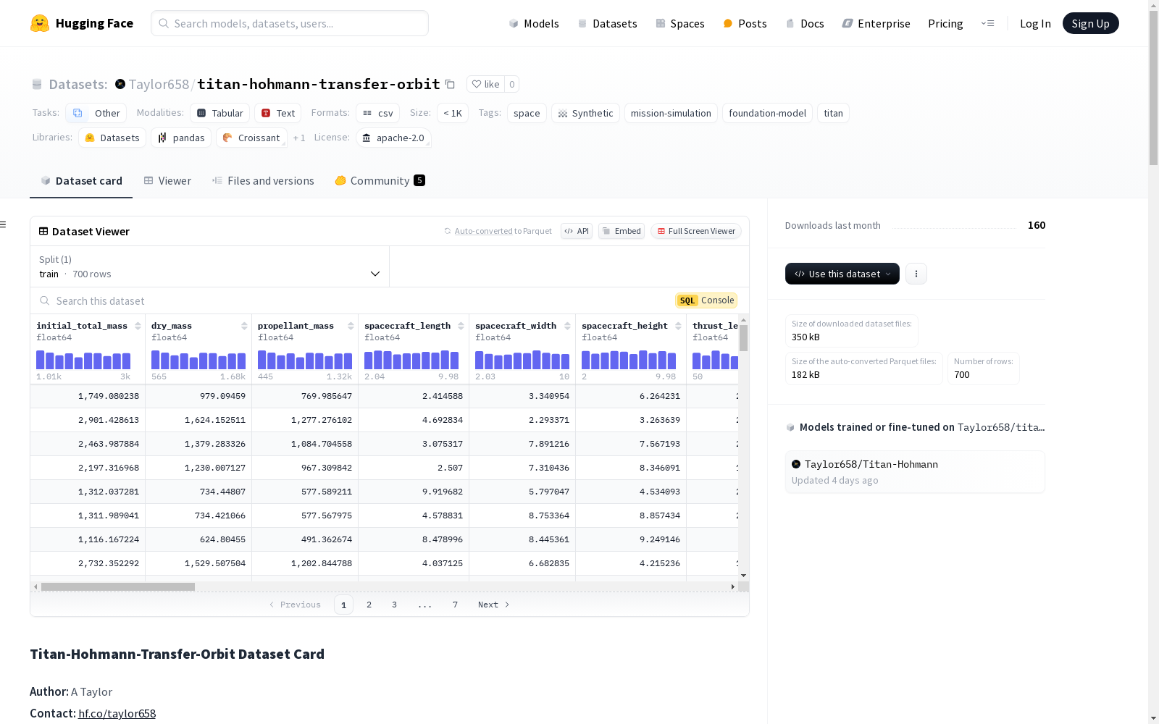Viewport: 1159px width, 724px height.
Task: Click the like heart button
Action: (485, 84)
